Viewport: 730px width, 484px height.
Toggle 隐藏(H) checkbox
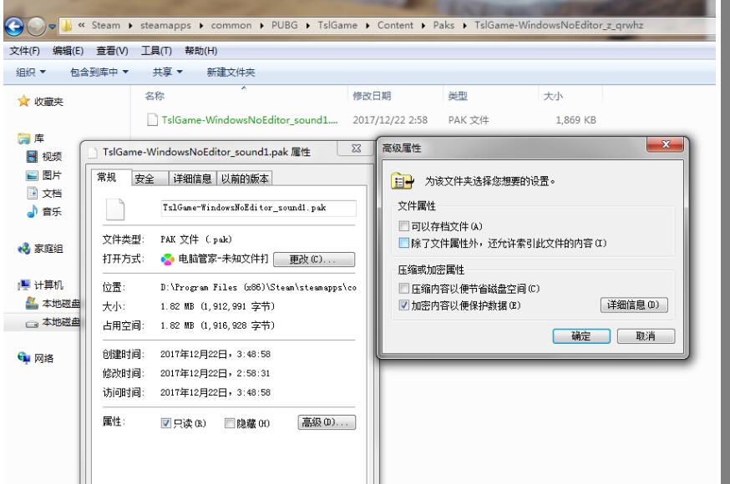tap(230, 423)
